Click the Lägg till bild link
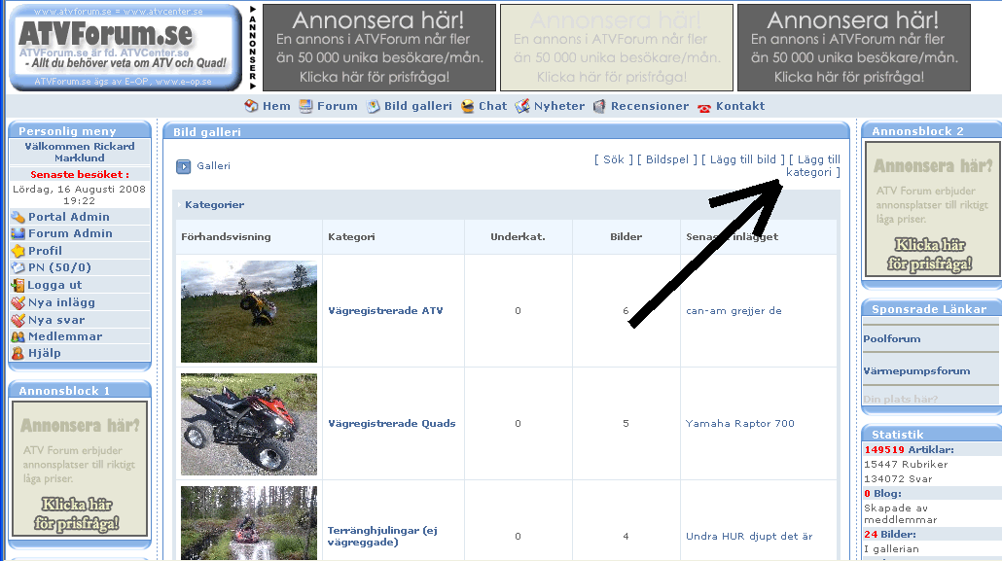1002x561 pixels. click(x=743, y=159)
